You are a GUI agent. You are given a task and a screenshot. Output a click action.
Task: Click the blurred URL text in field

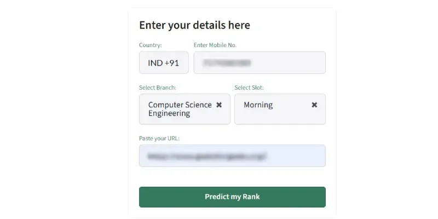coord(207,156)
